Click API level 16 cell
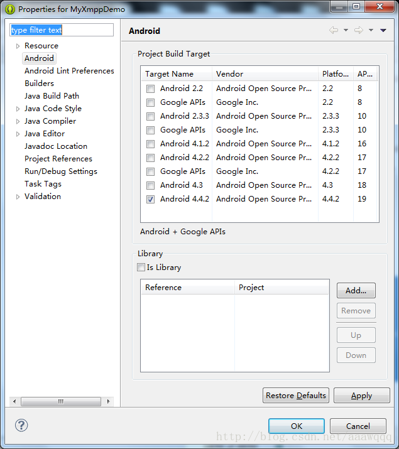The height and width of the screenshot is (449, 399). pos(362,143)
